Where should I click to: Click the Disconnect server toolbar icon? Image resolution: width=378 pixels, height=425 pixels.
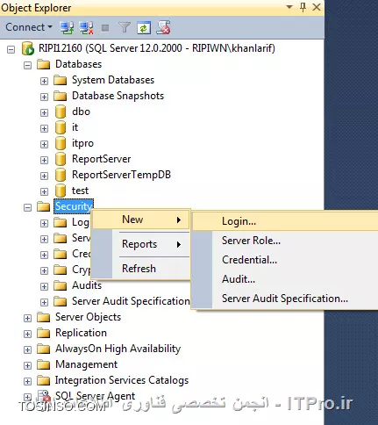click(87, 28)
